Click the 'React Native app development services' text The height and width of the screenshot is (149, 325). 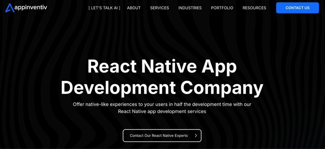click(162, 112)
